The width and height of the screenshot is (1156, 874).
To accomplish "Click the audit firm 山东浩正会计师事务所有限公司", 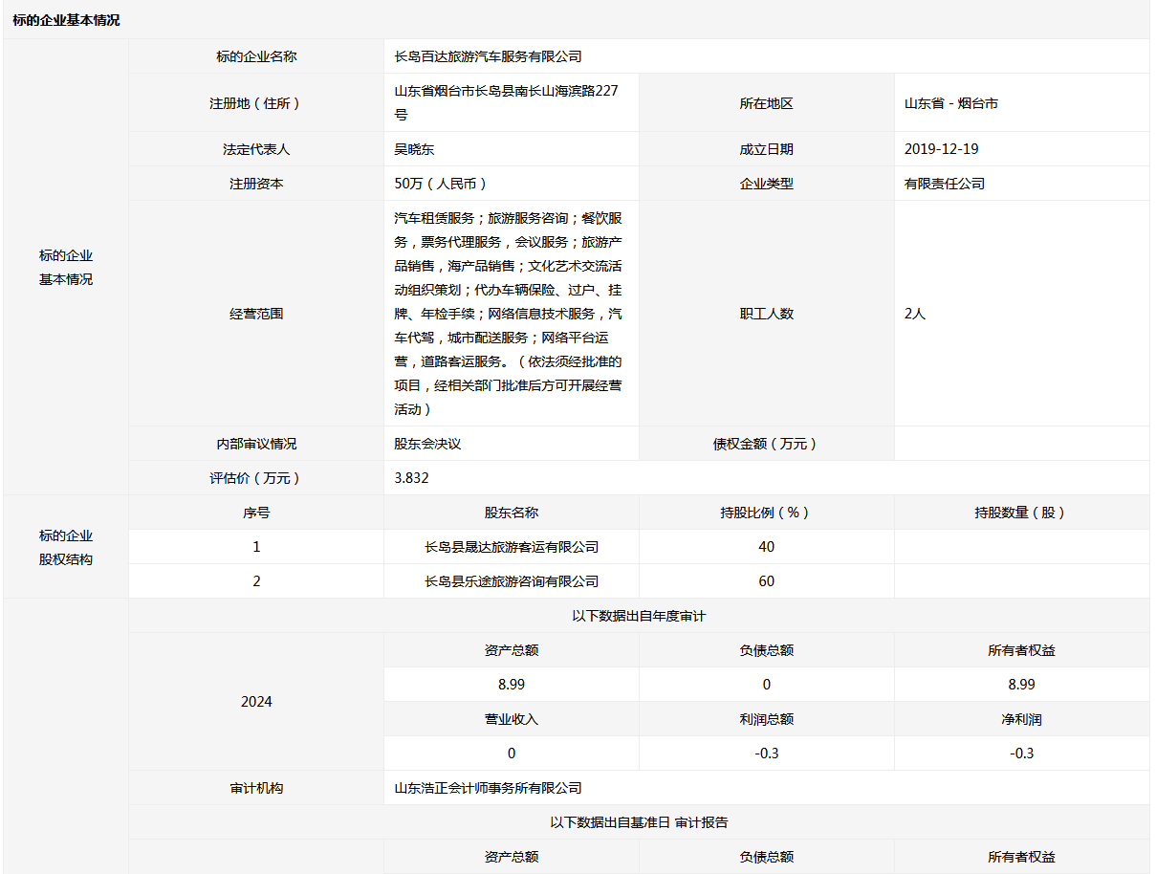I will (488, 788).
